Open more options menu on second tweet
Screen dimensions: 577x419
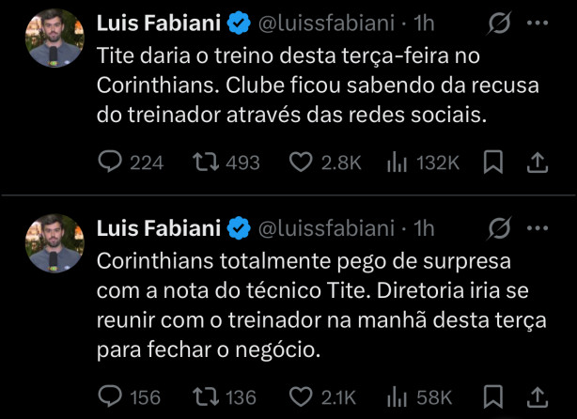coord(538,228)
